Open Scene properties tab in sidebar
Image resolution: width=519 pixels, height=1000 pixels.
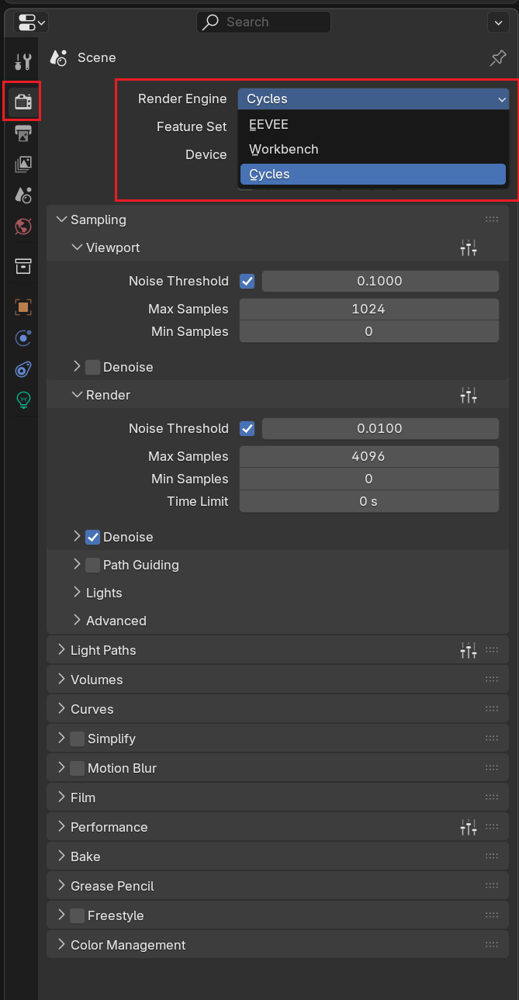[x=23, y=195]
